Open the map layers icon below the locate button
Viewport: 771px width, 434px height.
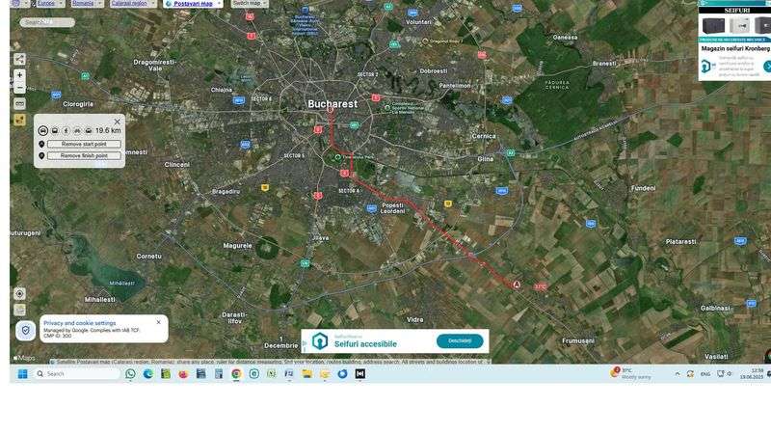tap(19, 310)
